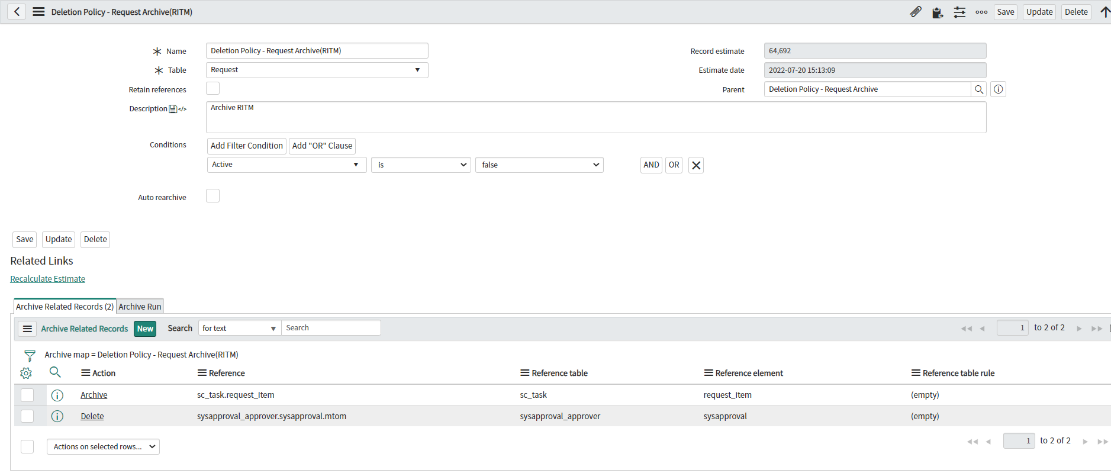The height and width of the screenshot is (473, 1111).
Task: Click the lower Save button
Action: tap(24, 240)
